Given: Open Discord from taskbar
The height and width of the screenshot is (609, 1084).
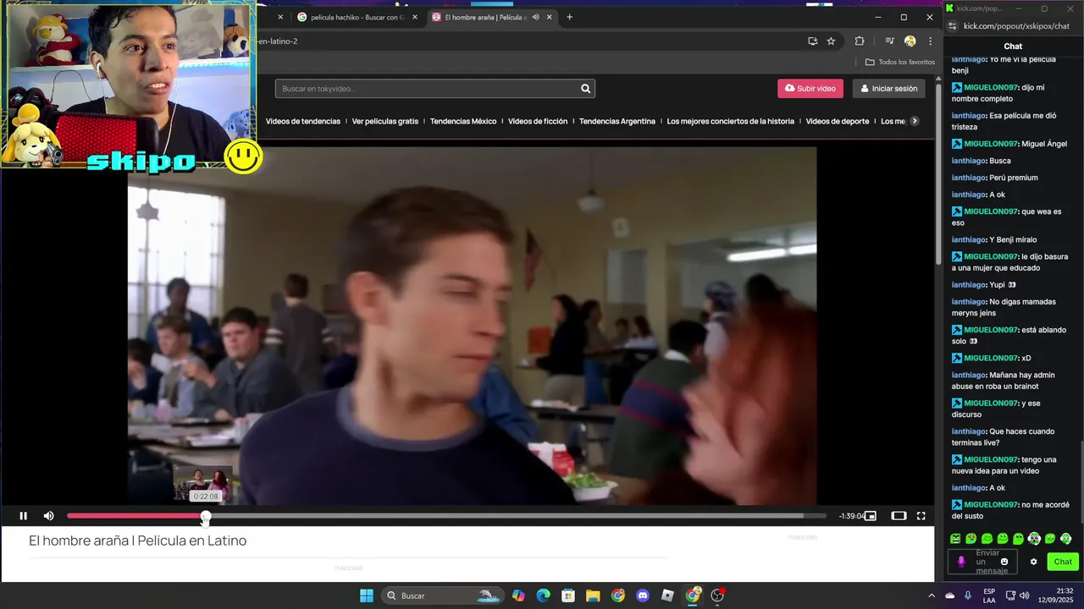Looking at the screenshot, I should [643, 595].
